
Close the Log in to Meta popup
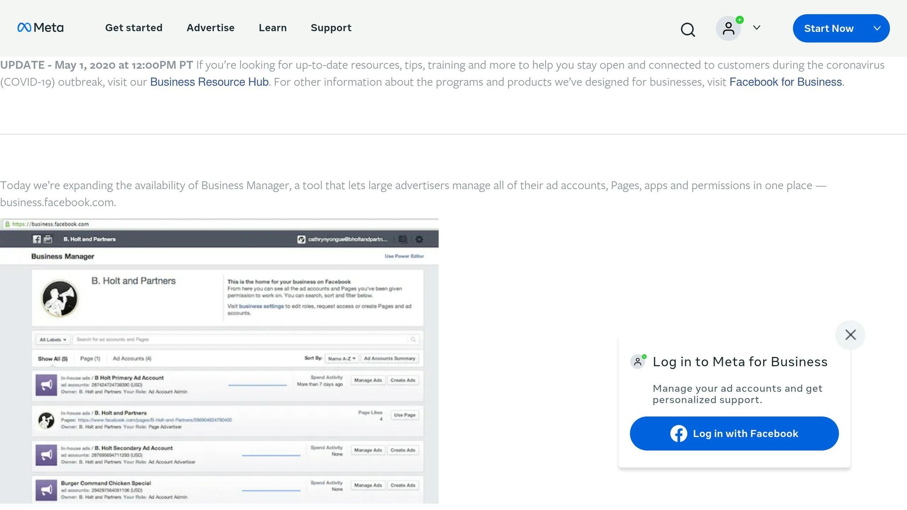pyautogui.click(x=850, y=335)
